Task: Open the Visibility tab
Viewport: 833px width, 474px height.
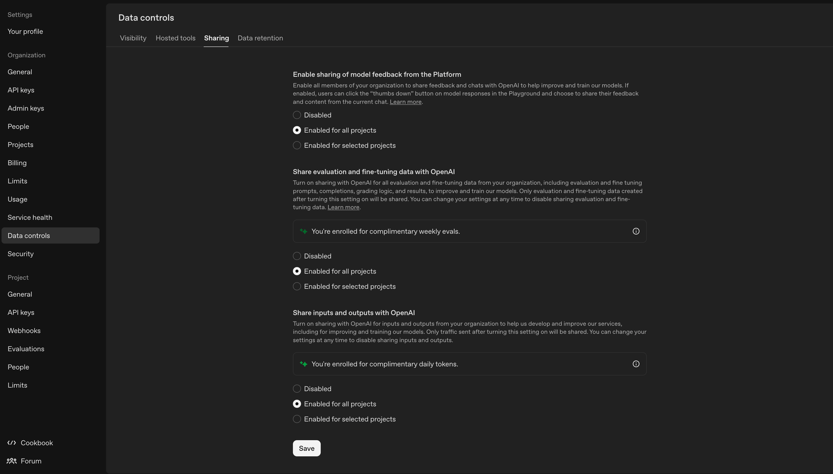Action: click(133, 38)
